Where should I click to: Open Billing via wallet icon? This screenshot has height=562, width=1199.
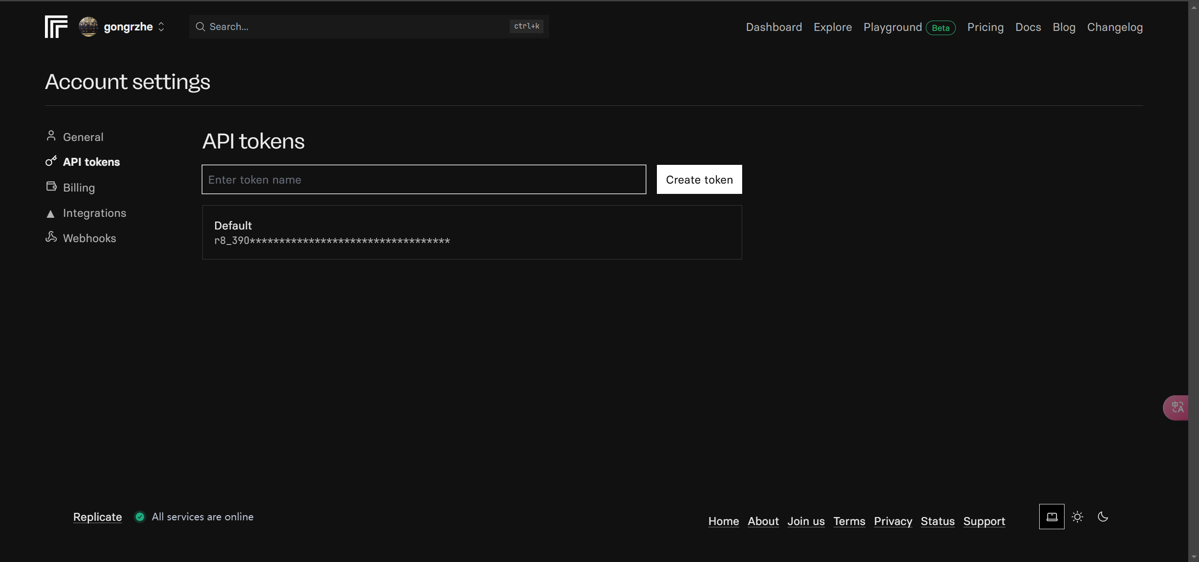pyautogui.click(x=51, y=186)
